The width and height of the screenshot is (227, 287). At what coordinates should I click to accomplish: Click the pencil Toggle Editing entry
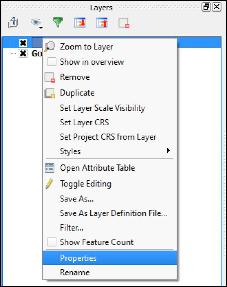tap(85, 184)
